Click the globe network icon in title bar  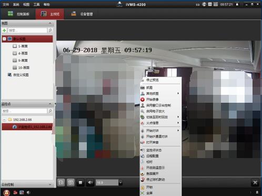204,4
